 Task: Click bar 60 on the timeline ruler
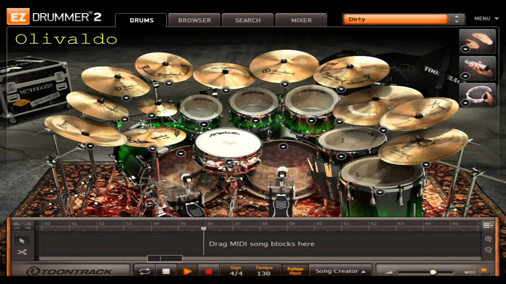319,224
